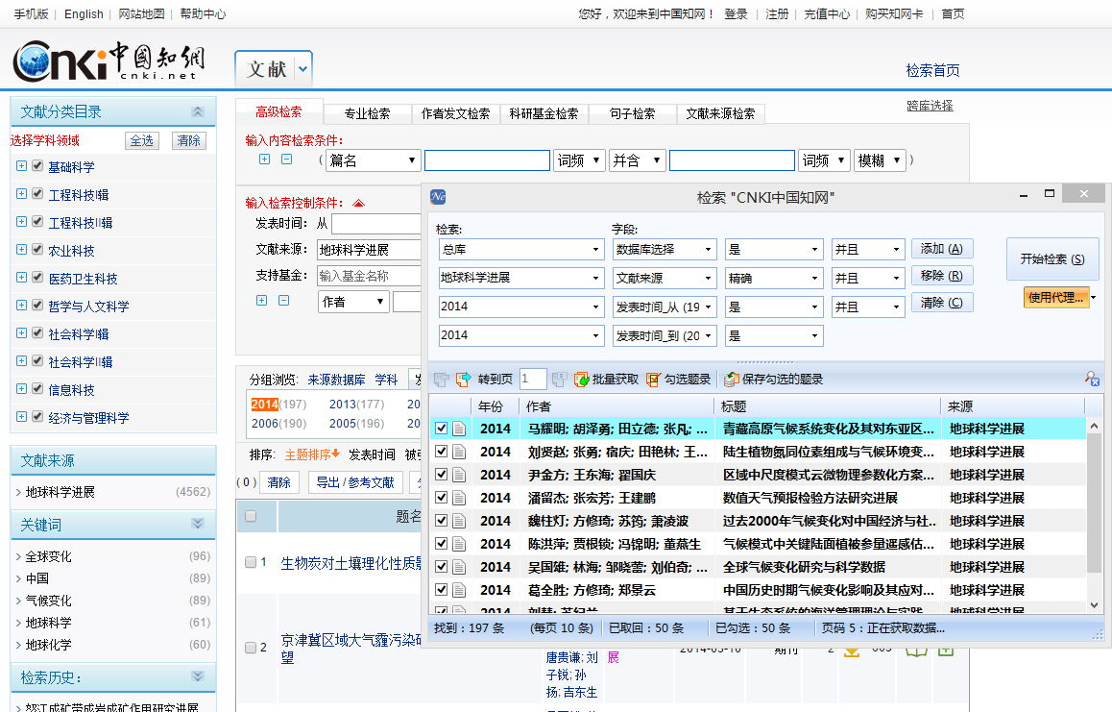Click document icon for 刘贤赵 record
The image size is (1112, 712).
pos(460,452)
